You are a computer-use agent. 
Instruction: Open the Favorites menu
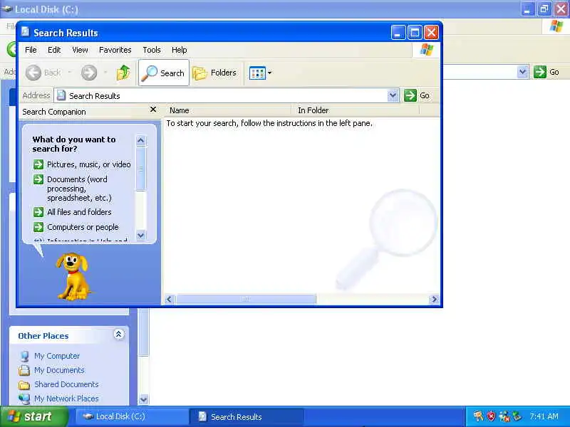pos(115,50)
